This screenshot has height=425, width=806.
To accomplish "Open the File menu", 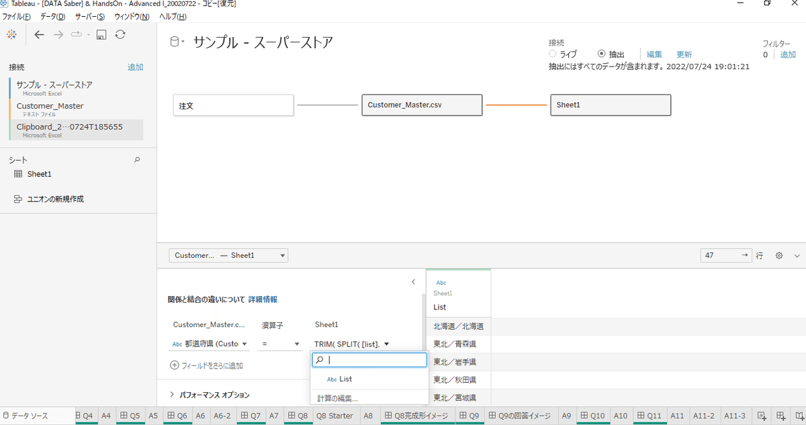I will coord(17,16).
